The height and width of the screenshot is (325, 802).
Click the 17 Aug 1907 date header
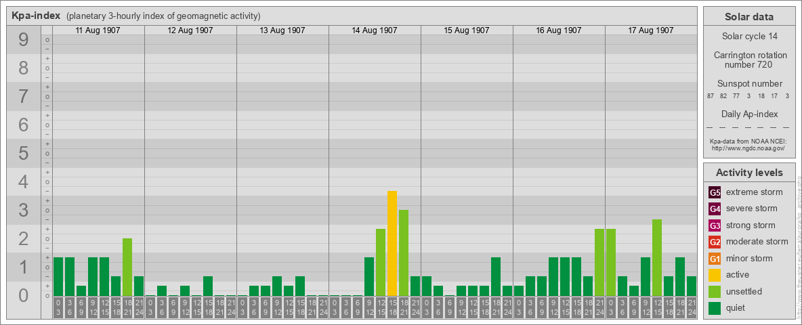(x=650, y=30)
